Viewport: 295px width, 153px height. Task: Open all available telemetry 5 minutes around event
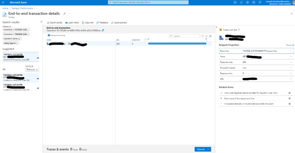[x=249, y=104]
